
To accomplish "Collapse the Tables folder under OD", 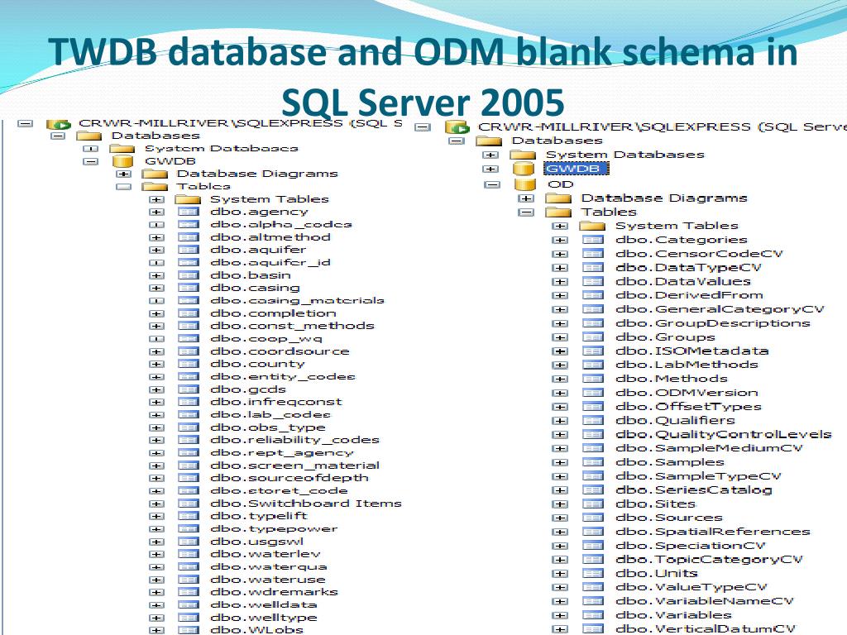I will 525,212.
